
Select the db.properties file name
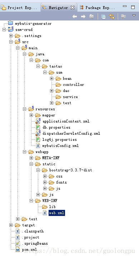click(56, 127)
